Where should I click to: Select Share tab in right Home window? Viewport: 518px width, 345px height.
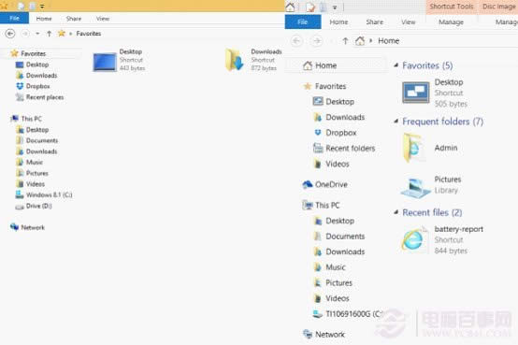coord(375,22)
